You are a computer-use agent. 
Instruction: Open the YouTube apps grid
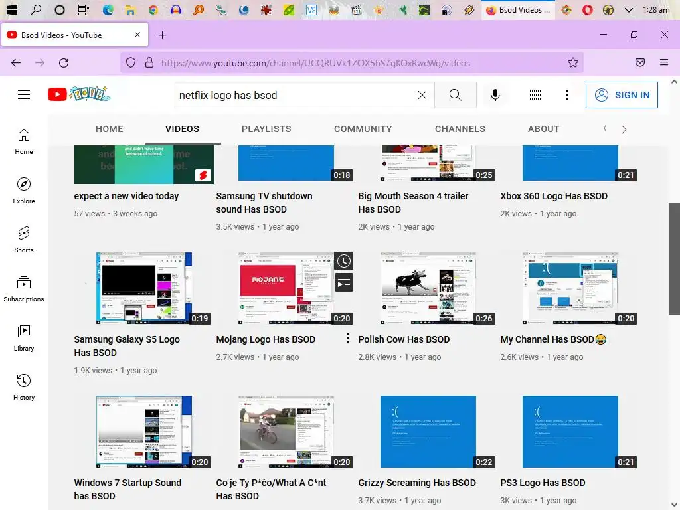tap(535, 95)
